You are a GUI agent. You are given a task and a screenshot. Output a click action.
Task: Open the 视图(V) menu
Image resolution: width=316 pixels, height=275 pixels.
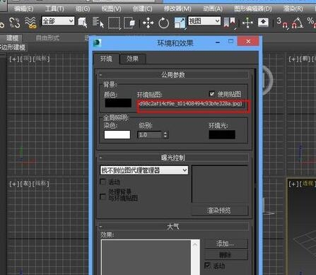click(111, 9)
